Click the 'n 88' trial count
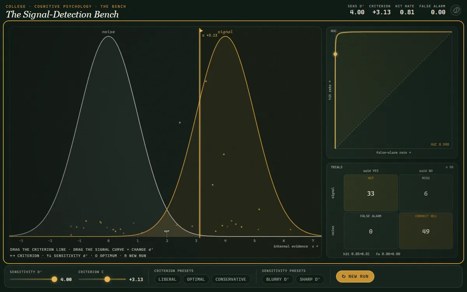 pyautogui.click(x=449, y=167)
